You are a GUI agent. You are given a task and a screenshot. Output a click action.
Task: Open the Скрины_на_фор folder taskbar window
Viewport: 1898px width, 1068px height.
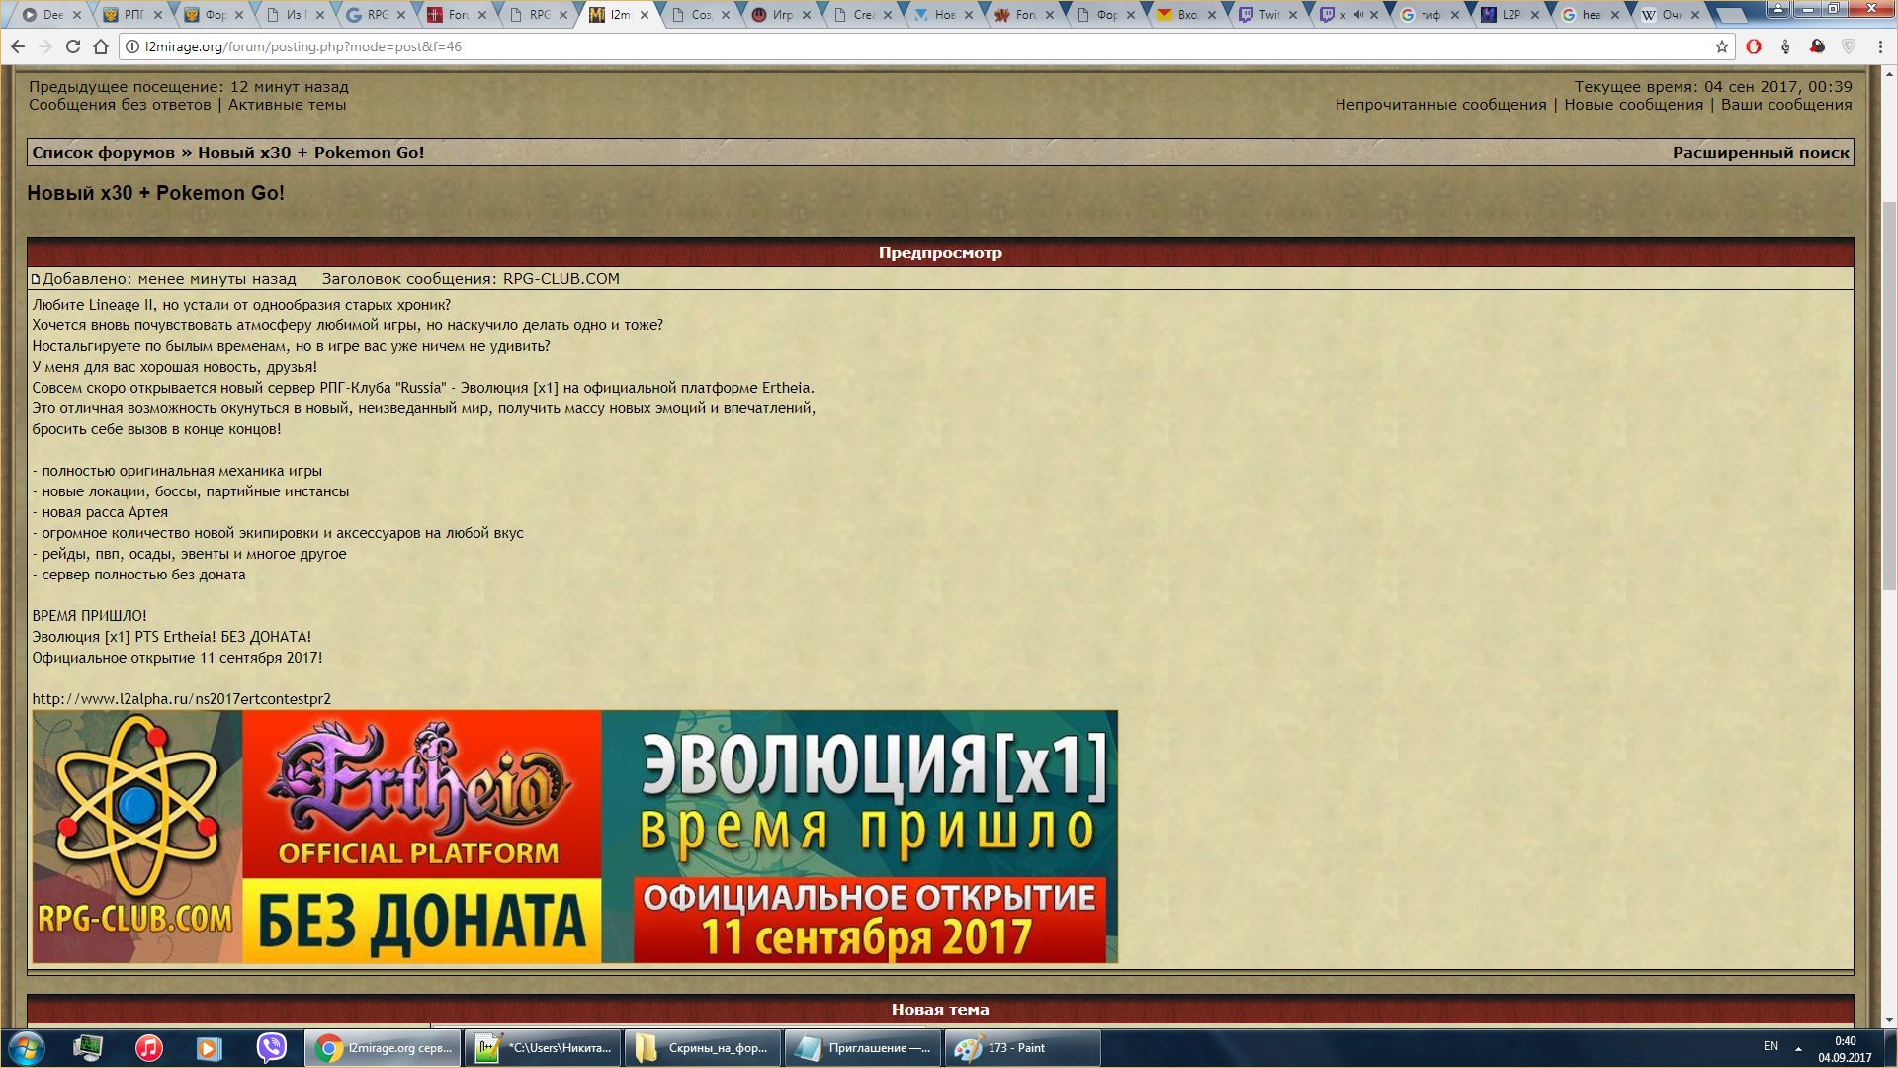(x=702, y=1048)
